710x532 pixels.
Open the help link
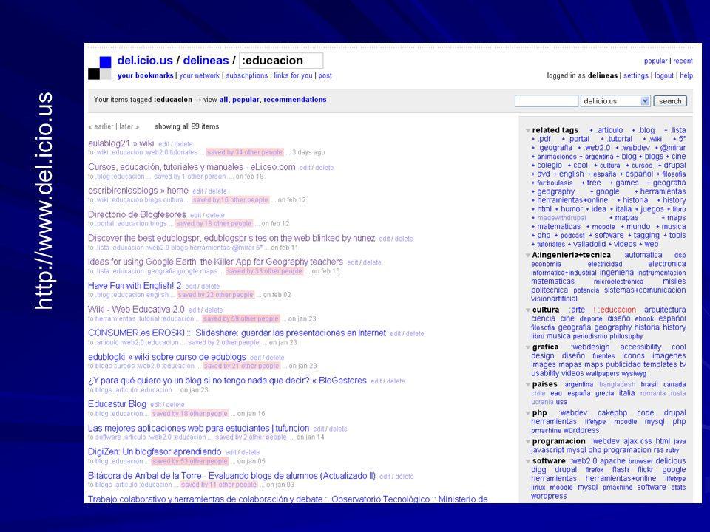[x=686, y=75]
